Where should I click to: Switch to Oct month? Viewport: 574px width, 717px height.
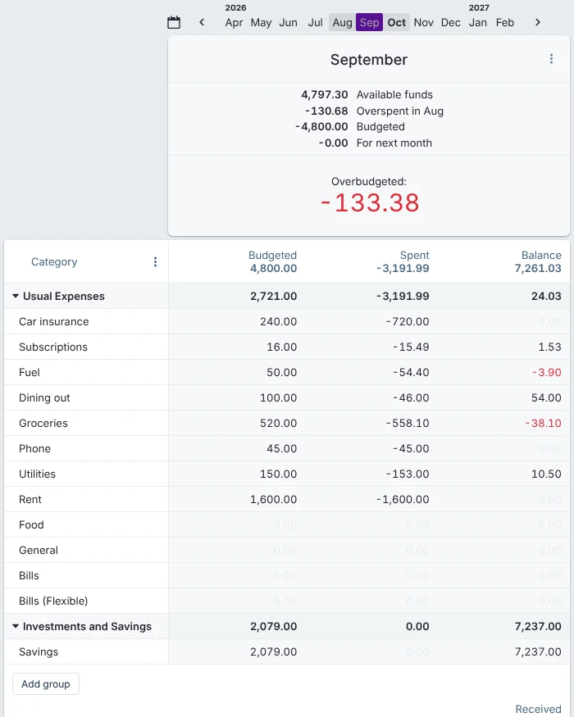[396, 23]
